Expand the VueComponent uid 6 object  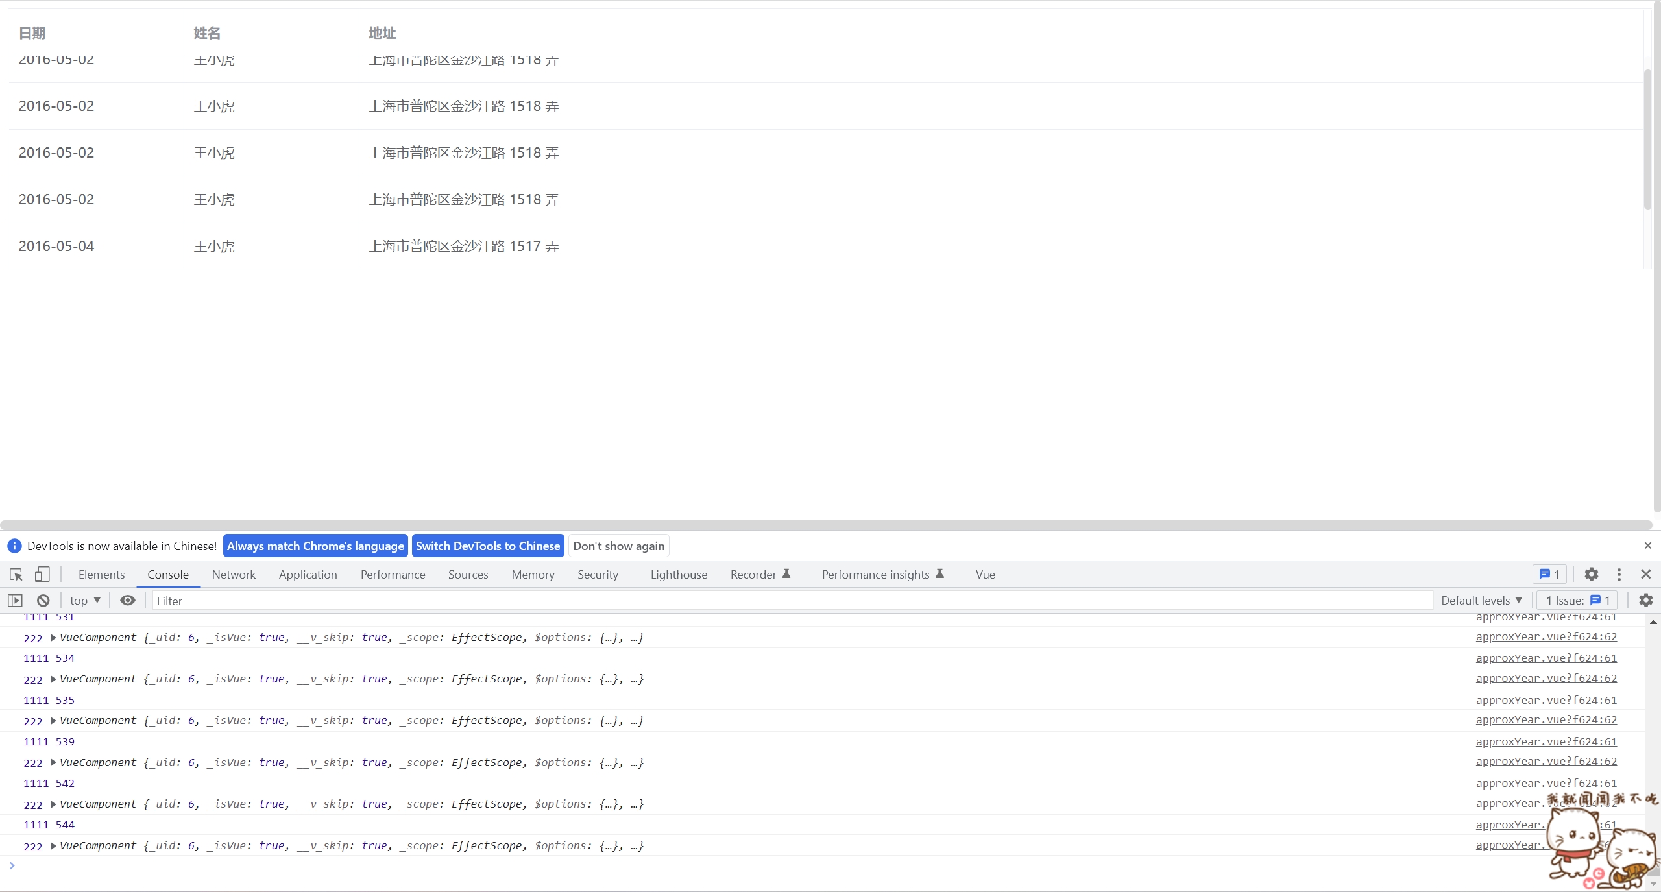[x=53, y=637]
